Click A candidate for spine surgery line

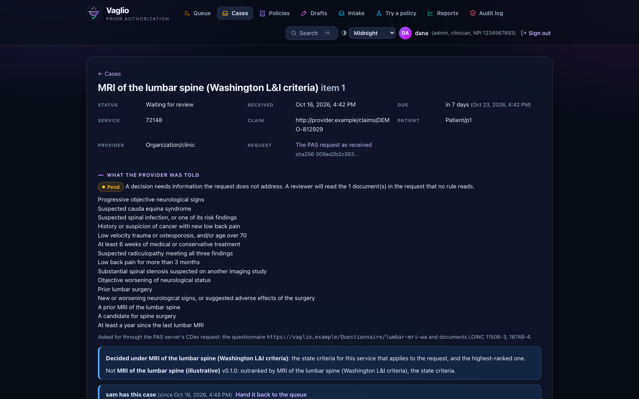(137, 316)
